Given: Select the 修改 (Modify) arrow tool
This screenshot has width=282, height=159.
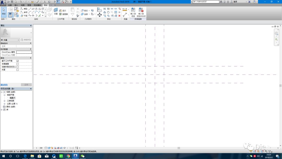Looking at the screenshot, I should 4,12.
